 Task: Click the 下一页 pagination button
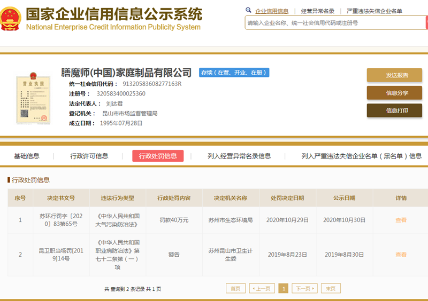(304, 288)
